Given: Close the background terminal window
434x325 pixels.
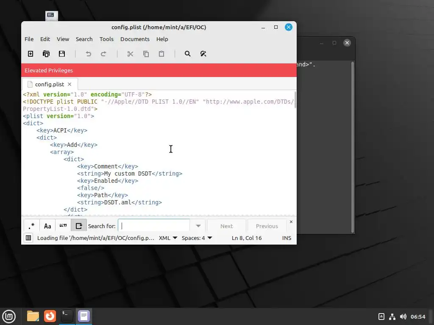Looking at the screenshot, I should click(x=347, y=43).
